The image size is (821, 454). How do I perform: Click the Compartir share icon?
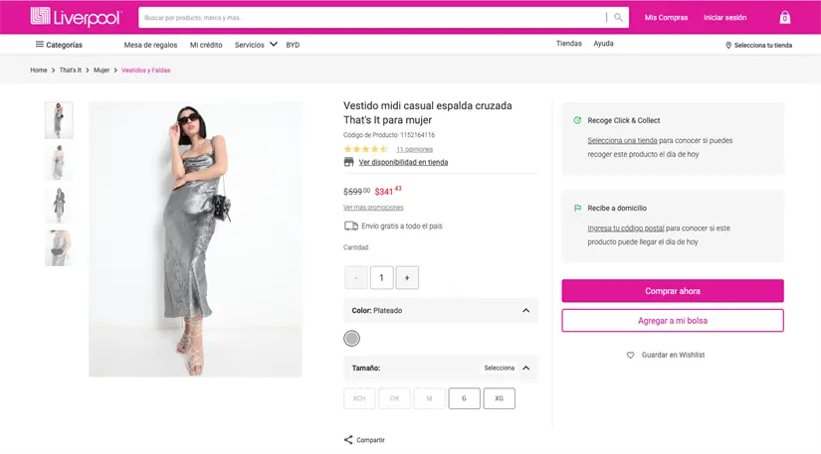[348, 440]
